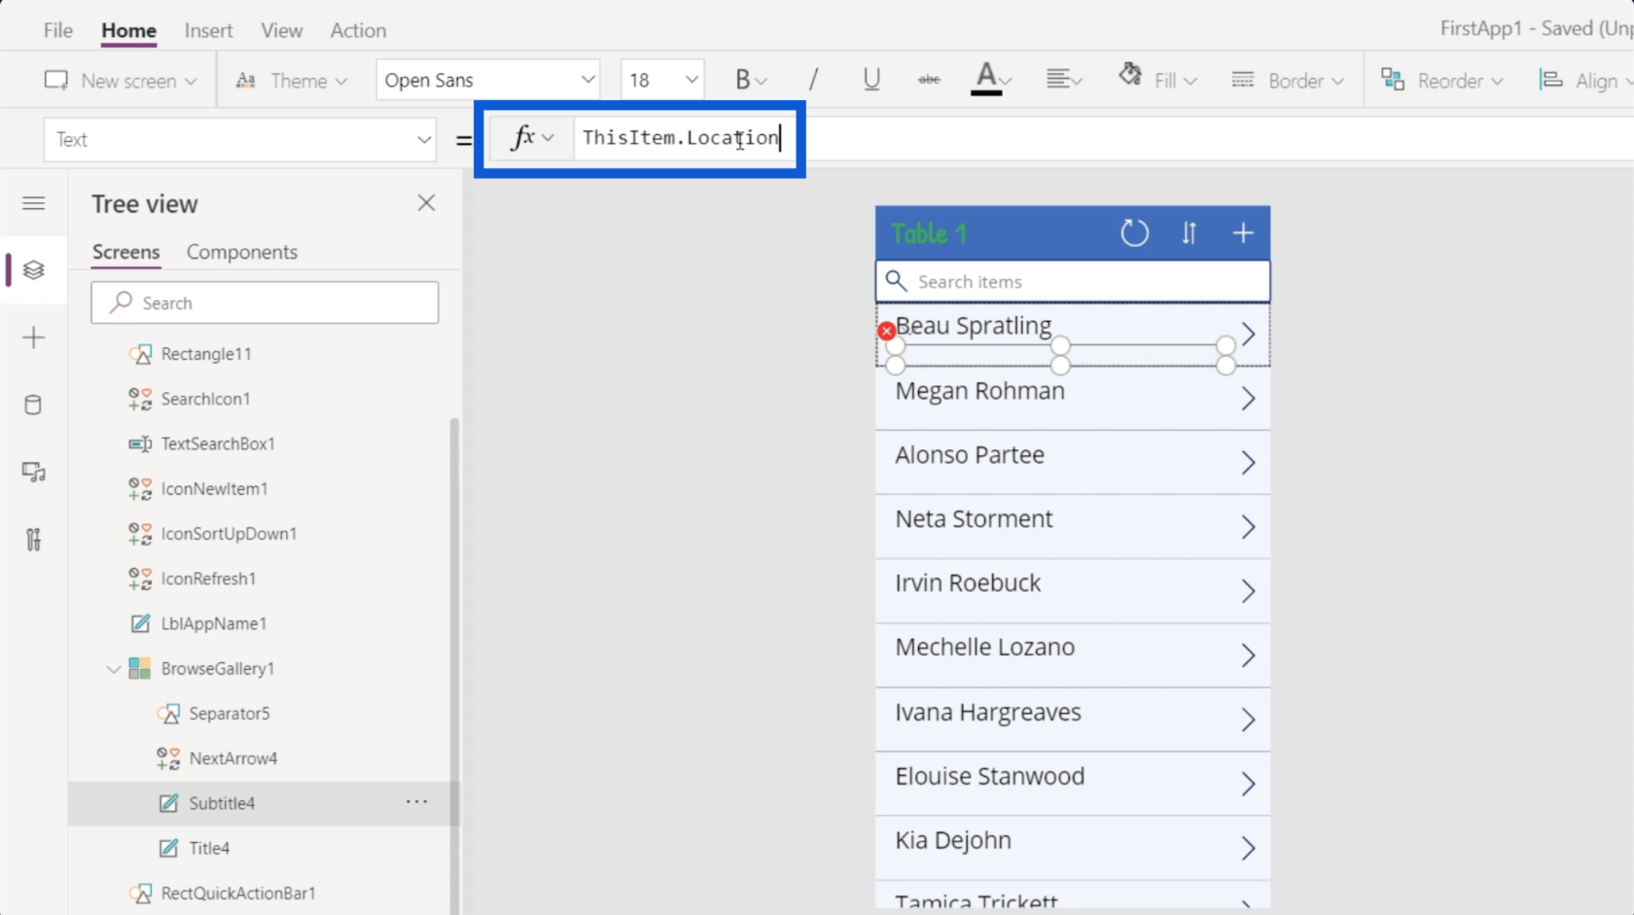The image size is (1634, 915).
Task: Open the Insert tab
Action: pyautogui.click(x=208, y=30)
